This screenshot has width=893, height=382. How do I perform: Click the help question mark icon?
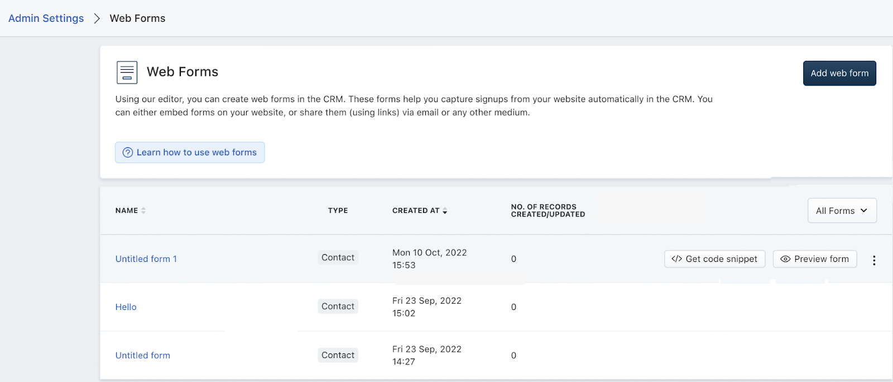click(128, 152)
